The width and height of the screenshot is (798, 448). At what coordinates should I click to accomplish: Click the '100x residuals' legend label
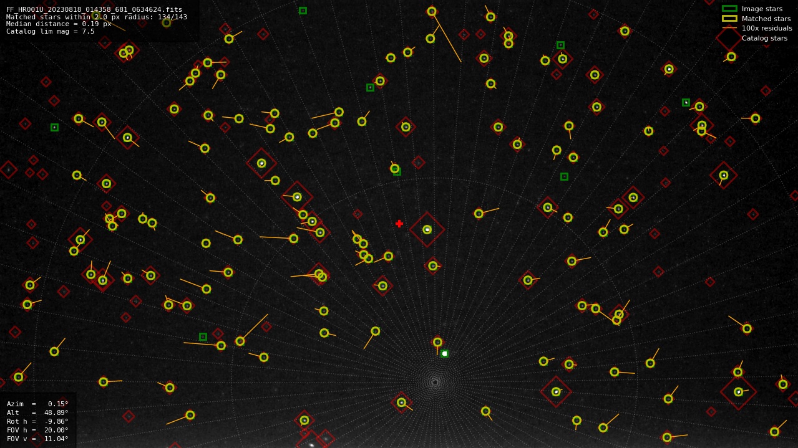767,28
